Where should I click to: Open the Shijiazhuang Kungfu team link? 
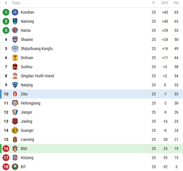pyautogui.click(x=37, y=49)
